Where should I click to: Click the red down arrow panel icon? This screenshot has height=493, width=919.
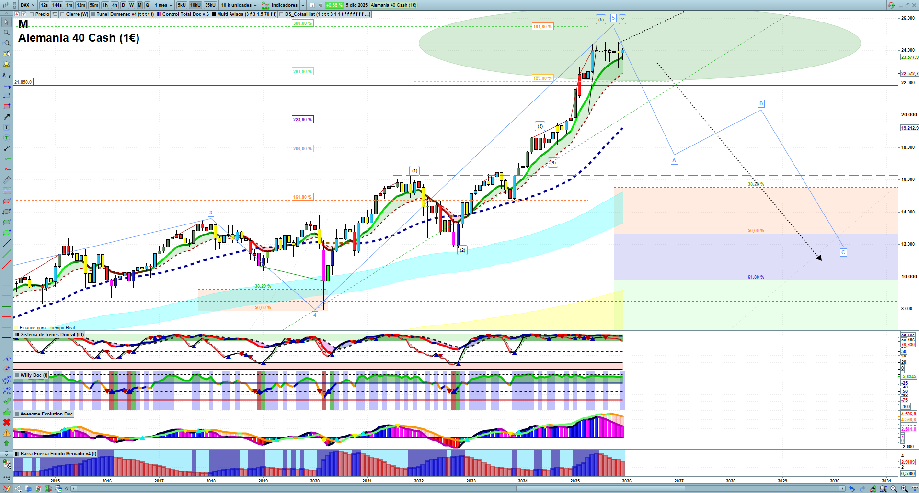(x=17, y=14)
